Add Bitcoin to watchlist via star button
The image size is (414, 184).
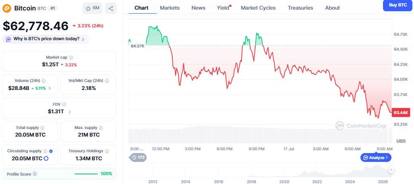coord(92,8)
